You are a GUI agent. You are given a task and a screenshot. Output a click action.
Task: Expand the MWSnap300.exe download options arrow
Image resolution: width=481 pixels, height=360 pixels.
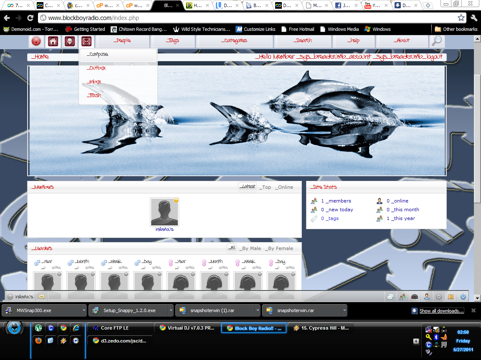(83, 310)
